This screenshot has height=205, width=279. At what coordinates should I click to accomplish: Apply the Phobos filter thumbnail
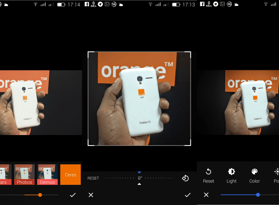click(25, 174)
